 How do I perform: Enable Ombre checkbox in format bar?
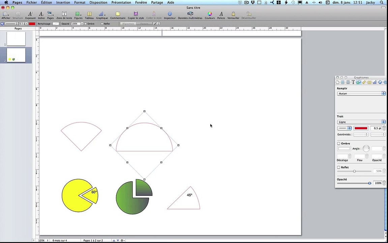click(x=85, y=24)
